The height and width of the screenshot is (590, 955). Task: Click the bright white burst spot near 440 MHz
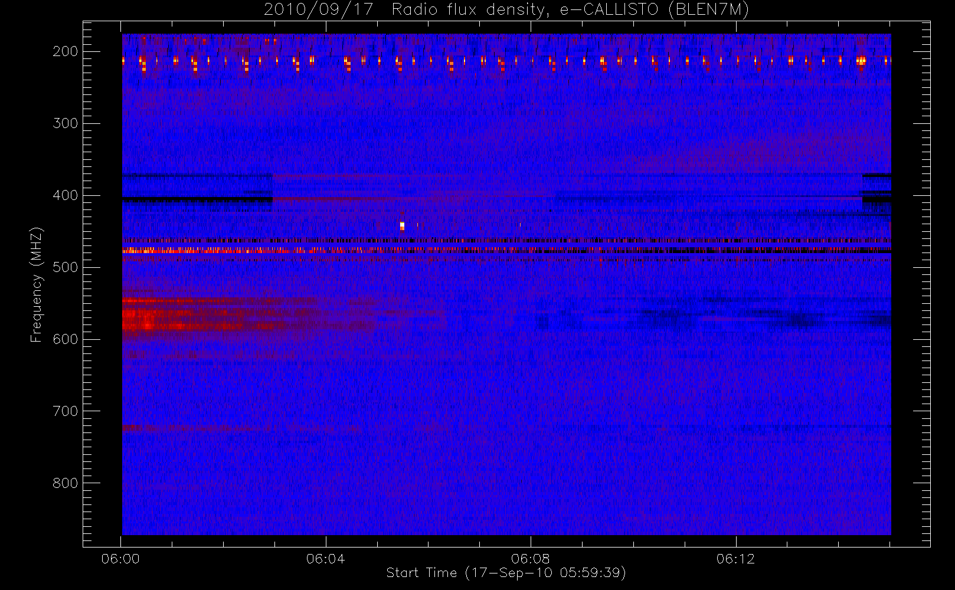pyautogui.click(x=402, y=225)
